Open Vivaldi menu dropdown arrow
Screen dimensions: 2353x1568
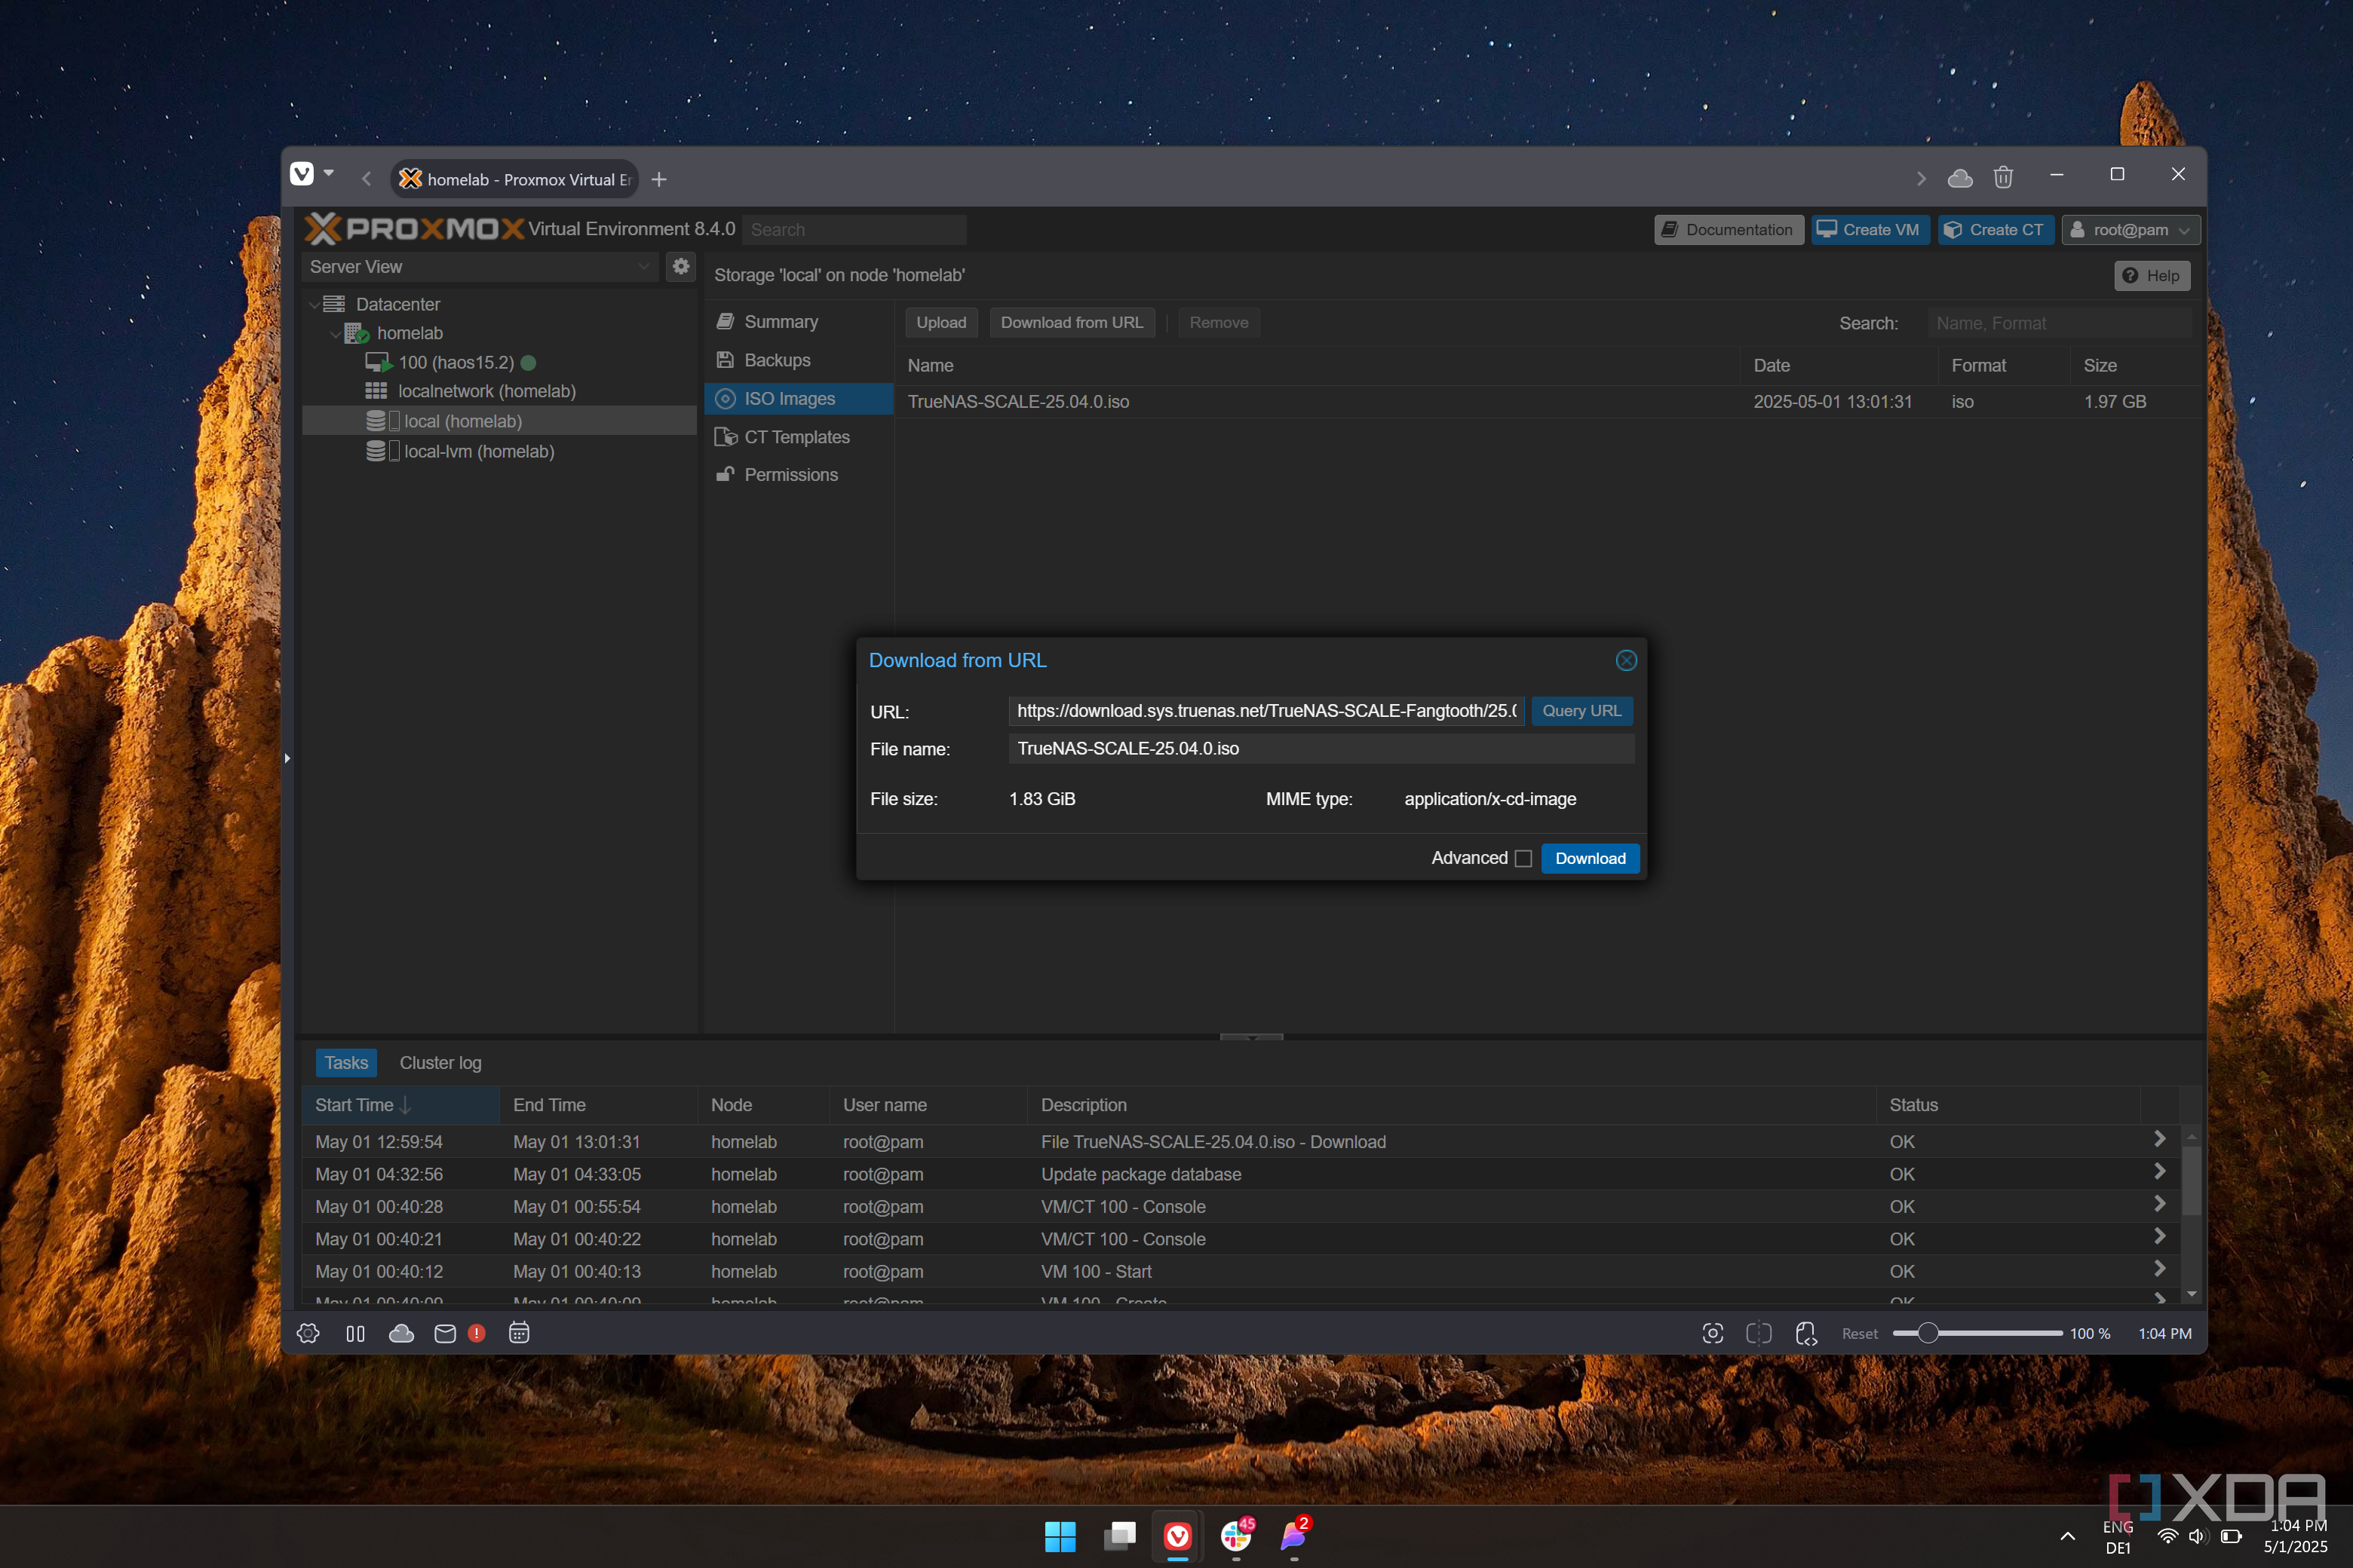tap(328, 174)
